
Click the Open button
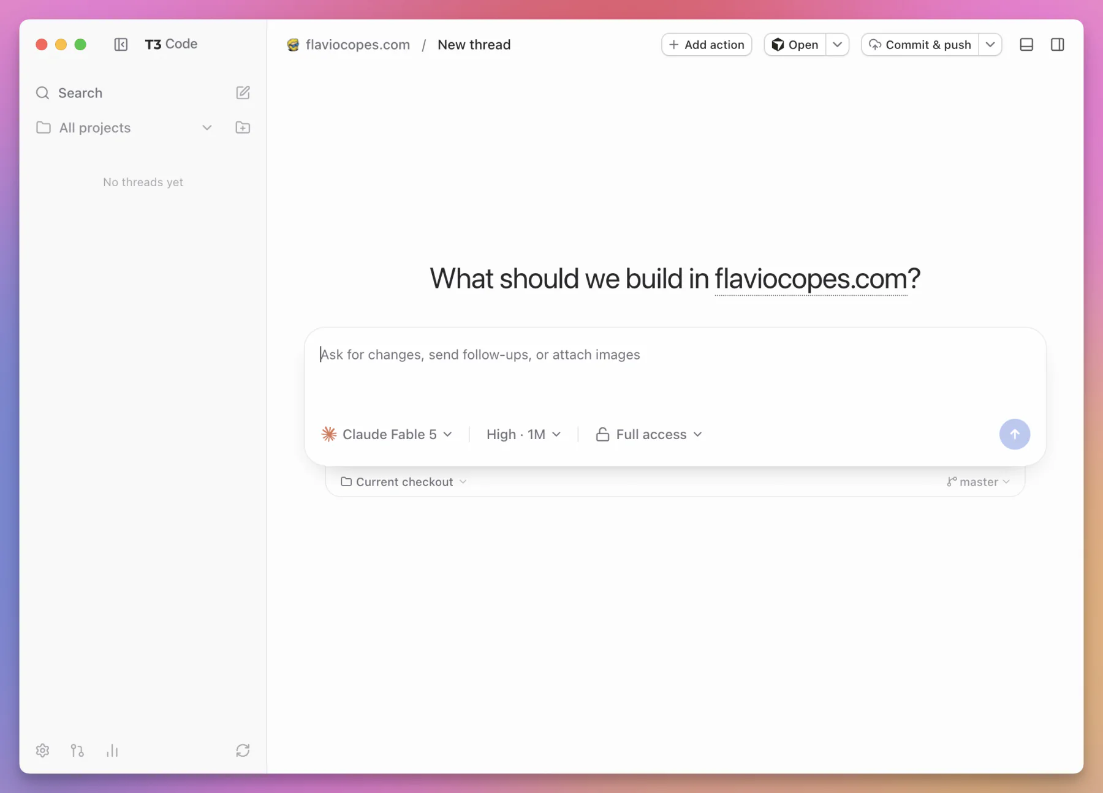[795, 45]
